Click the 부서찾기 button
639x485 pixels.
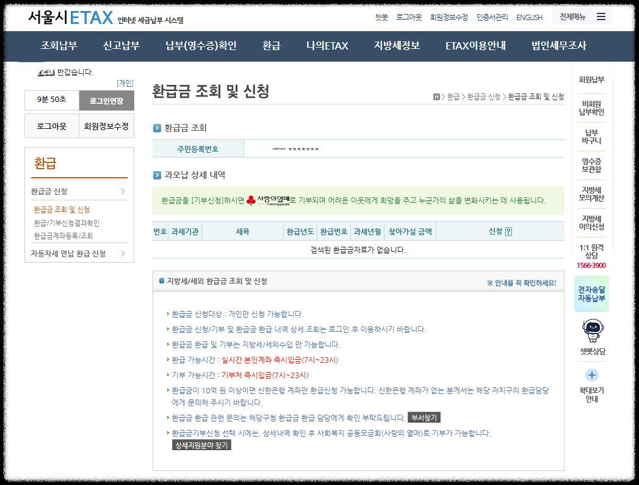pos(424,418)
